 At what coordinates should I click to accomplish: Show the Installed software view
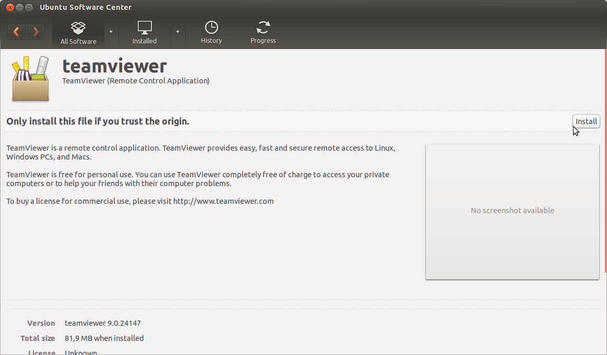point(145,32)
